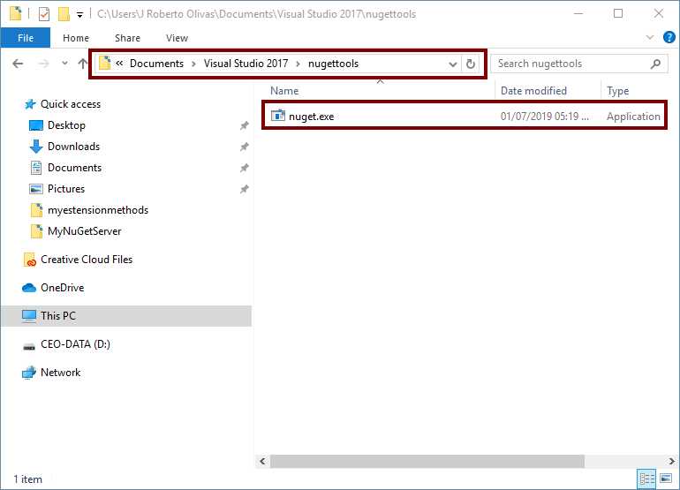This screenshot has width=680, height=490.
Task: Sort by the Name column header
Action: (x=284, y=91)
